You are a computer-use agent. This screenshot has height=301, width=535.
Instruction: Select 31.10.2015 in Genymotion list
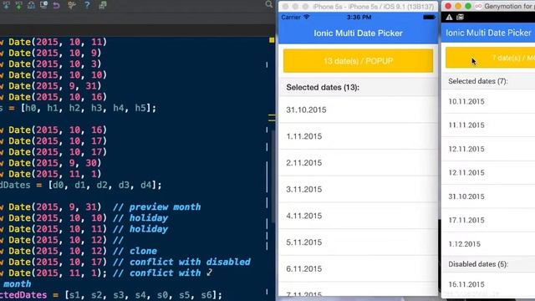tap(488, 196)
